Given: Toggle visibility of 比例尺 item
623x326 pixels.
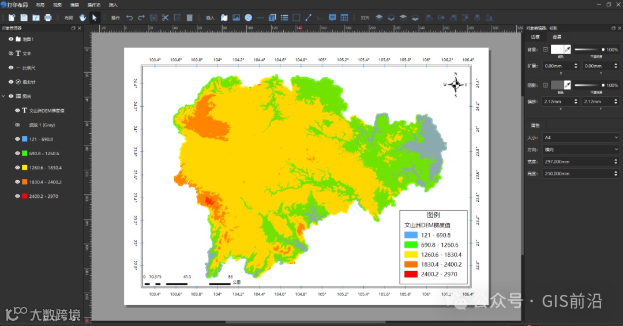Looking at the screenshot, I should pyautogui.click(x=11, y=68).
